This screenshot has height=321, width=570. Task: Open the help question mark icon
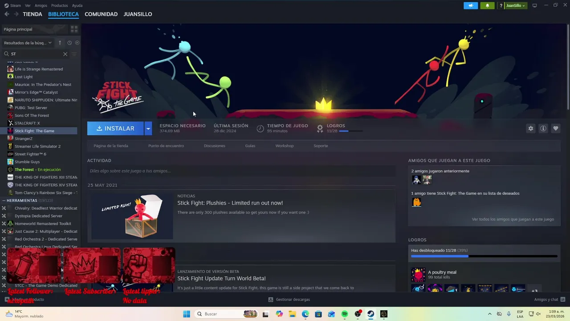(501, 5)
